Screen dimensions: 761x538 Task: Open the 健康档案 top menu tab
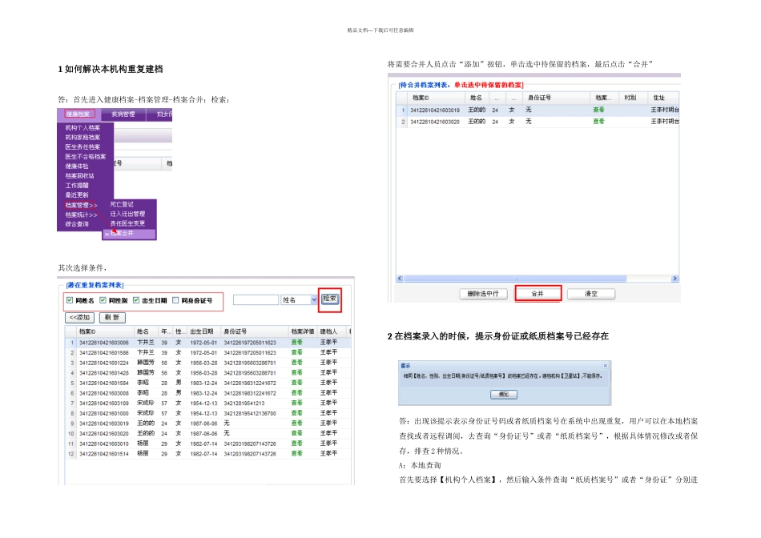click(x=79, y=114)
